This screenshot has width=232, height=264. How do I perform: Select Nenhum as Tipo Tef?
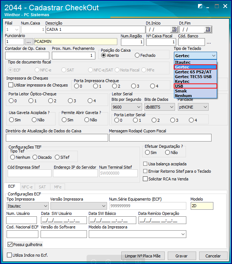[x=12, y=157]
